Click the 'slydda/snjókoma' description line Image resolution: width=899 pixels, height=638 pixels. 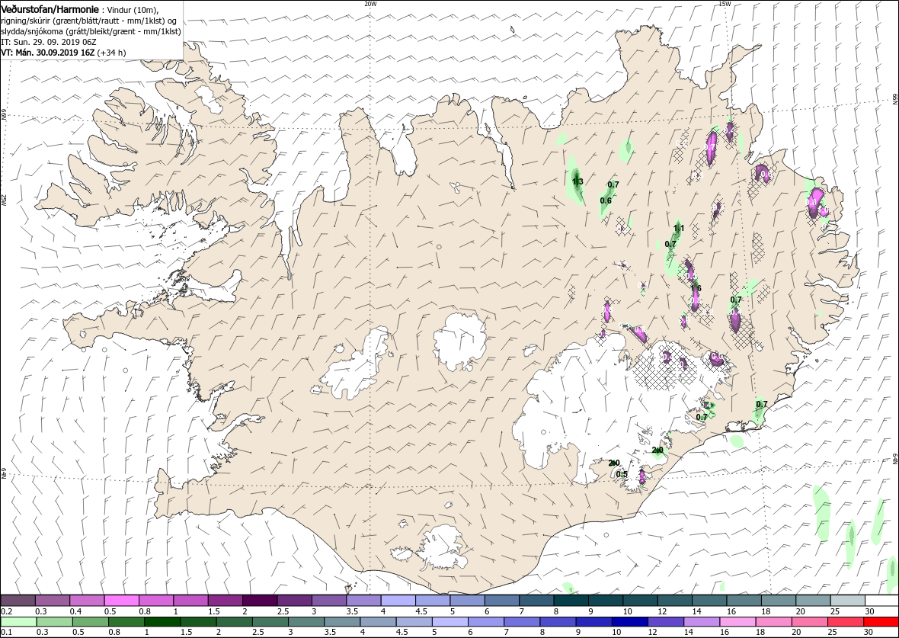pos(91,31)
